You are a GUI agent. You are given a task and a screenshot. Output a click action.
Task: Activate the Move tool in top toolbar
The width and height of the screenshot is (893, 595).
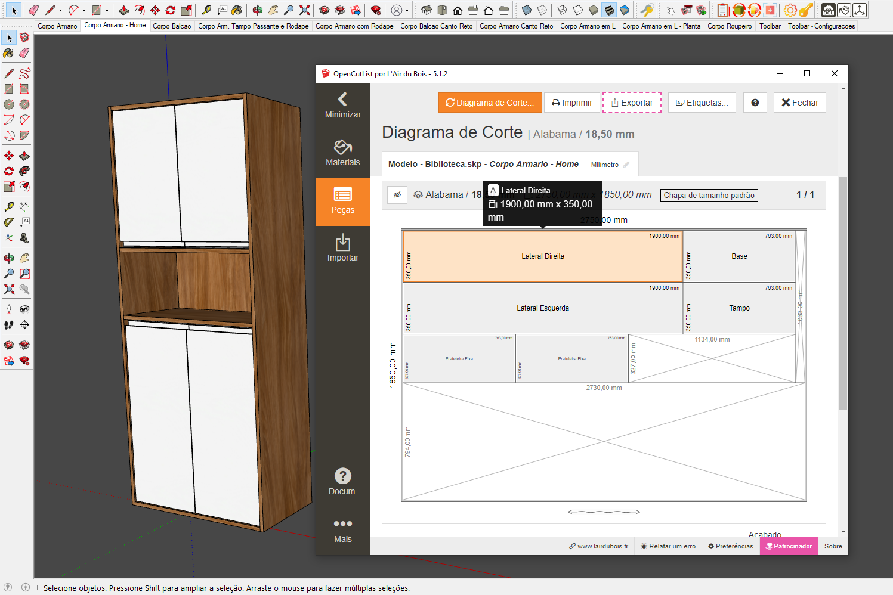[155, 10]
